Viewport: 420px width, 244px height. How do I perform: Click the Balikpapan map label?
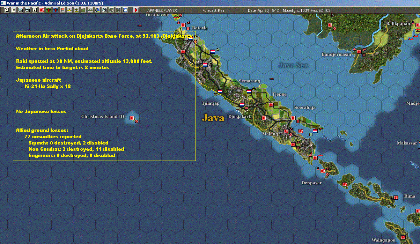398,24
